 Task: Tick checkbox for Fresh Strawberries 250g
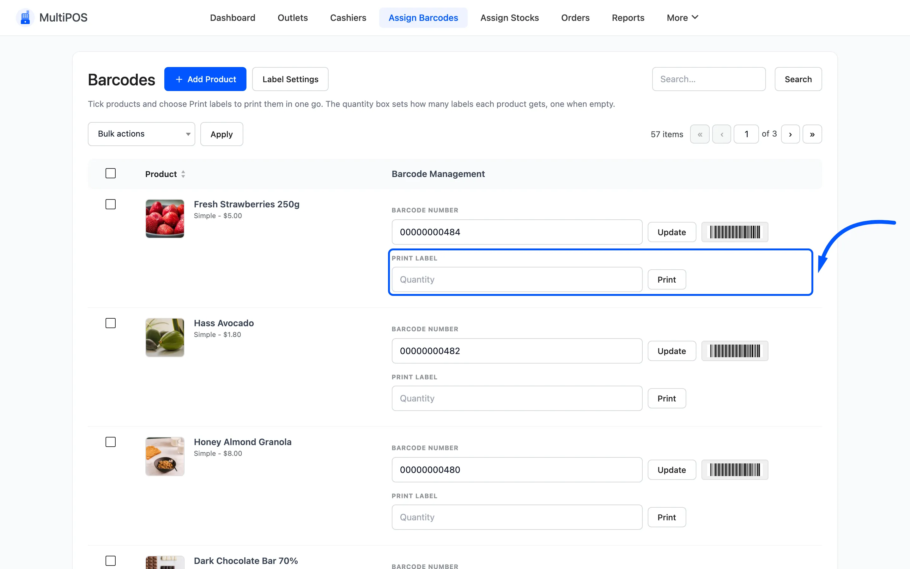(111, 204)
